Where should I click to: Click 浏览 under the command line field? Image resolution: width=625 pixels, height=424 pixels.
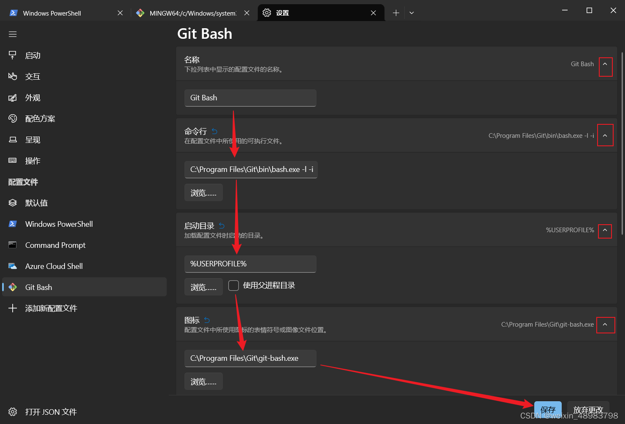[x=203, y=193]
